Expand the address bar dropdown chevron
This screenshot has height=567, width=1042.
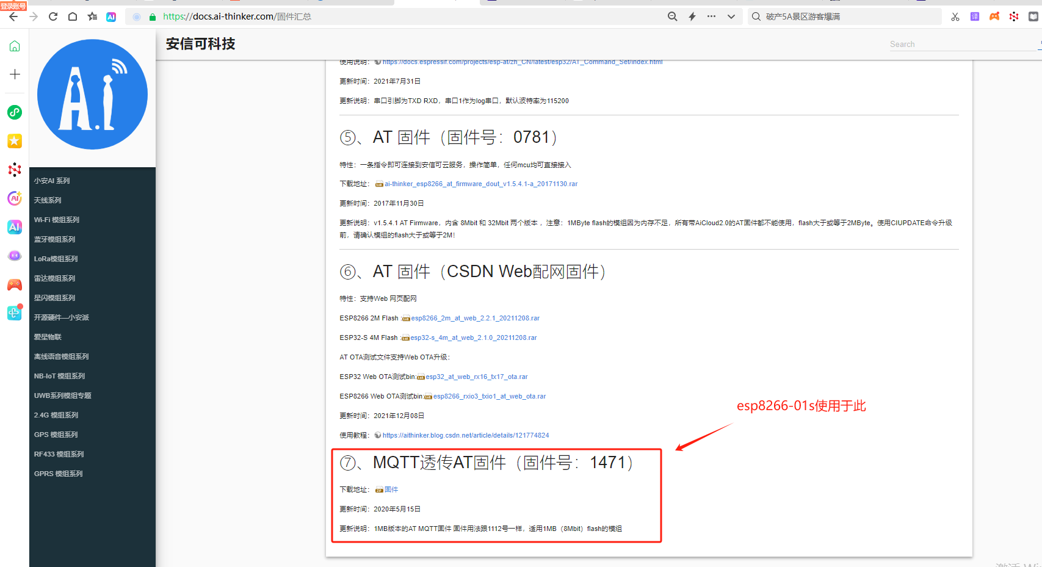731,16
